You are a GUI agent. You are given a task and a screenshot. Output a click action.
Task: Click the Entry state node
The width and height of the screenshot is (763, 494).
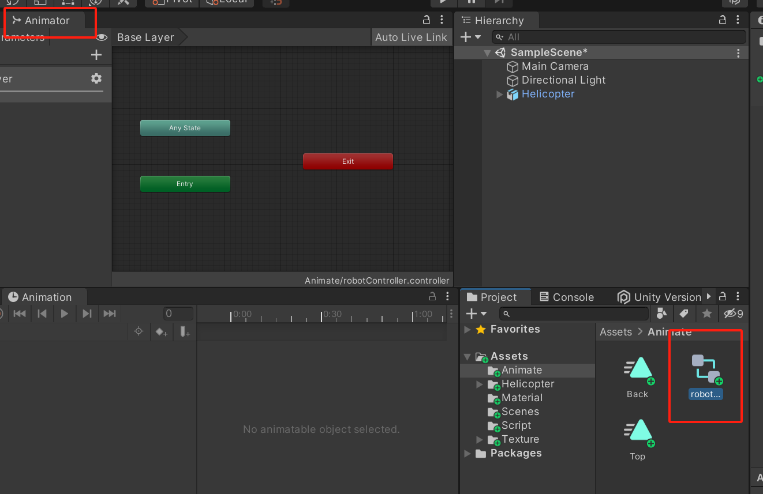tap(185, 184)
